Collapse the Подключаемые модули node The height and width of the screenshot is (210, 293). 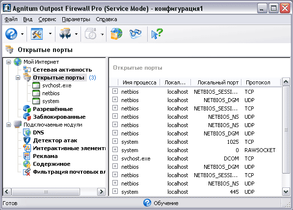pos(9,125)
